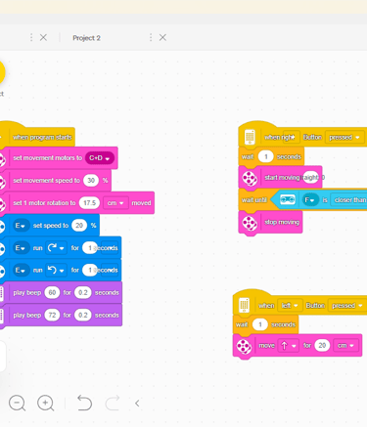Click the play beep 60 block label

tap(27, 293)
